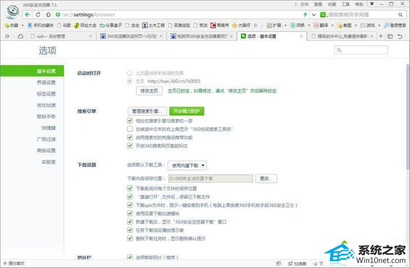410x268 pixels.
Task: Expand the 游戏 dropdown arrow
Action: coord(379,25)
